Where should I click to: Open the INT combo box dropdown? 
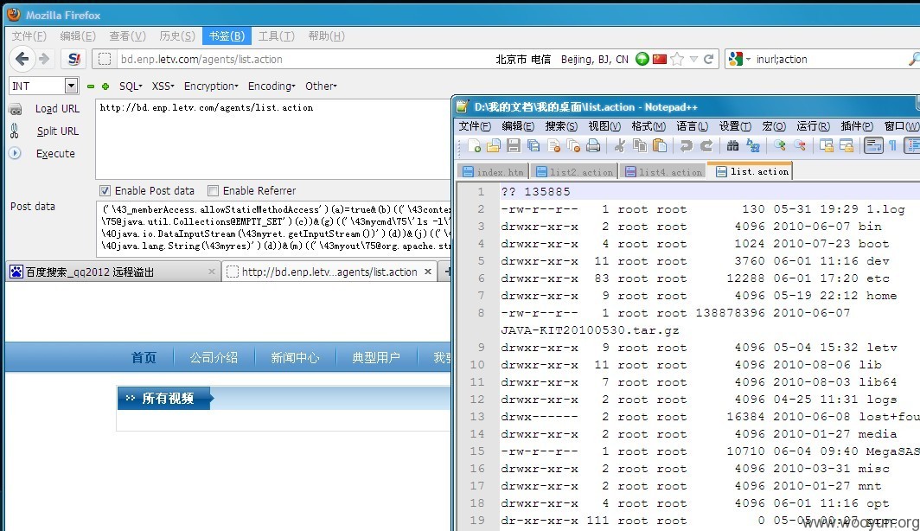71,86
